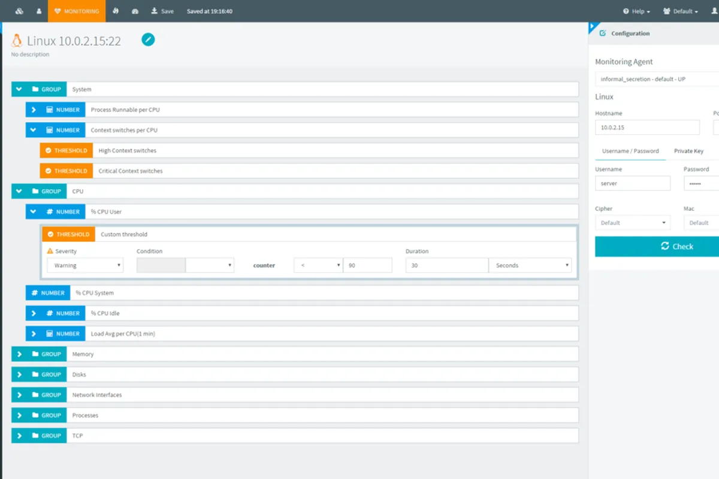
Task: Click the Username field containing server
Action: (x=633, y=183)
